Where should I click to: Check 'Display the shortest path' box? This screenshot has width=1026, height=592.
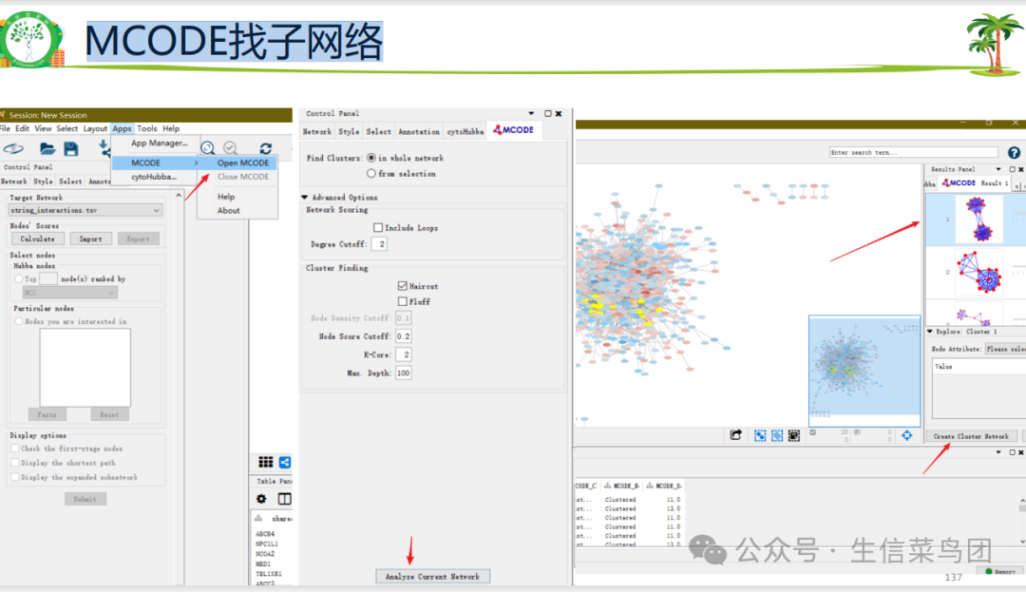tap(14, 463)
